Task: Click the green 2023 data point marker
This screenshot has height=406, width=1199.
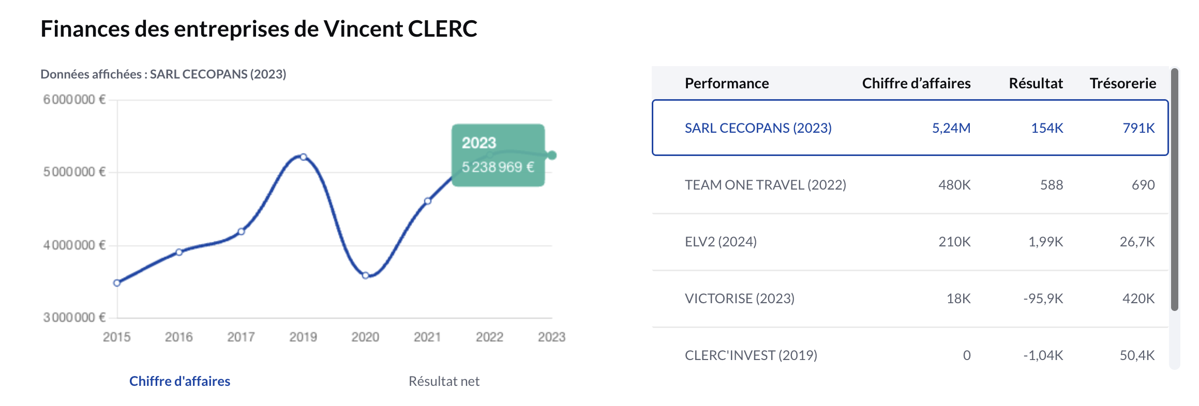Action: (x=552, y=155)
